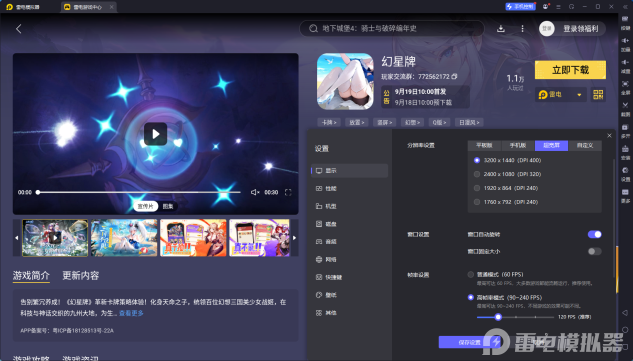Click the 日漫风 tag
The height and width of the screenshot is (361, 633).
[x=469, y=122]
